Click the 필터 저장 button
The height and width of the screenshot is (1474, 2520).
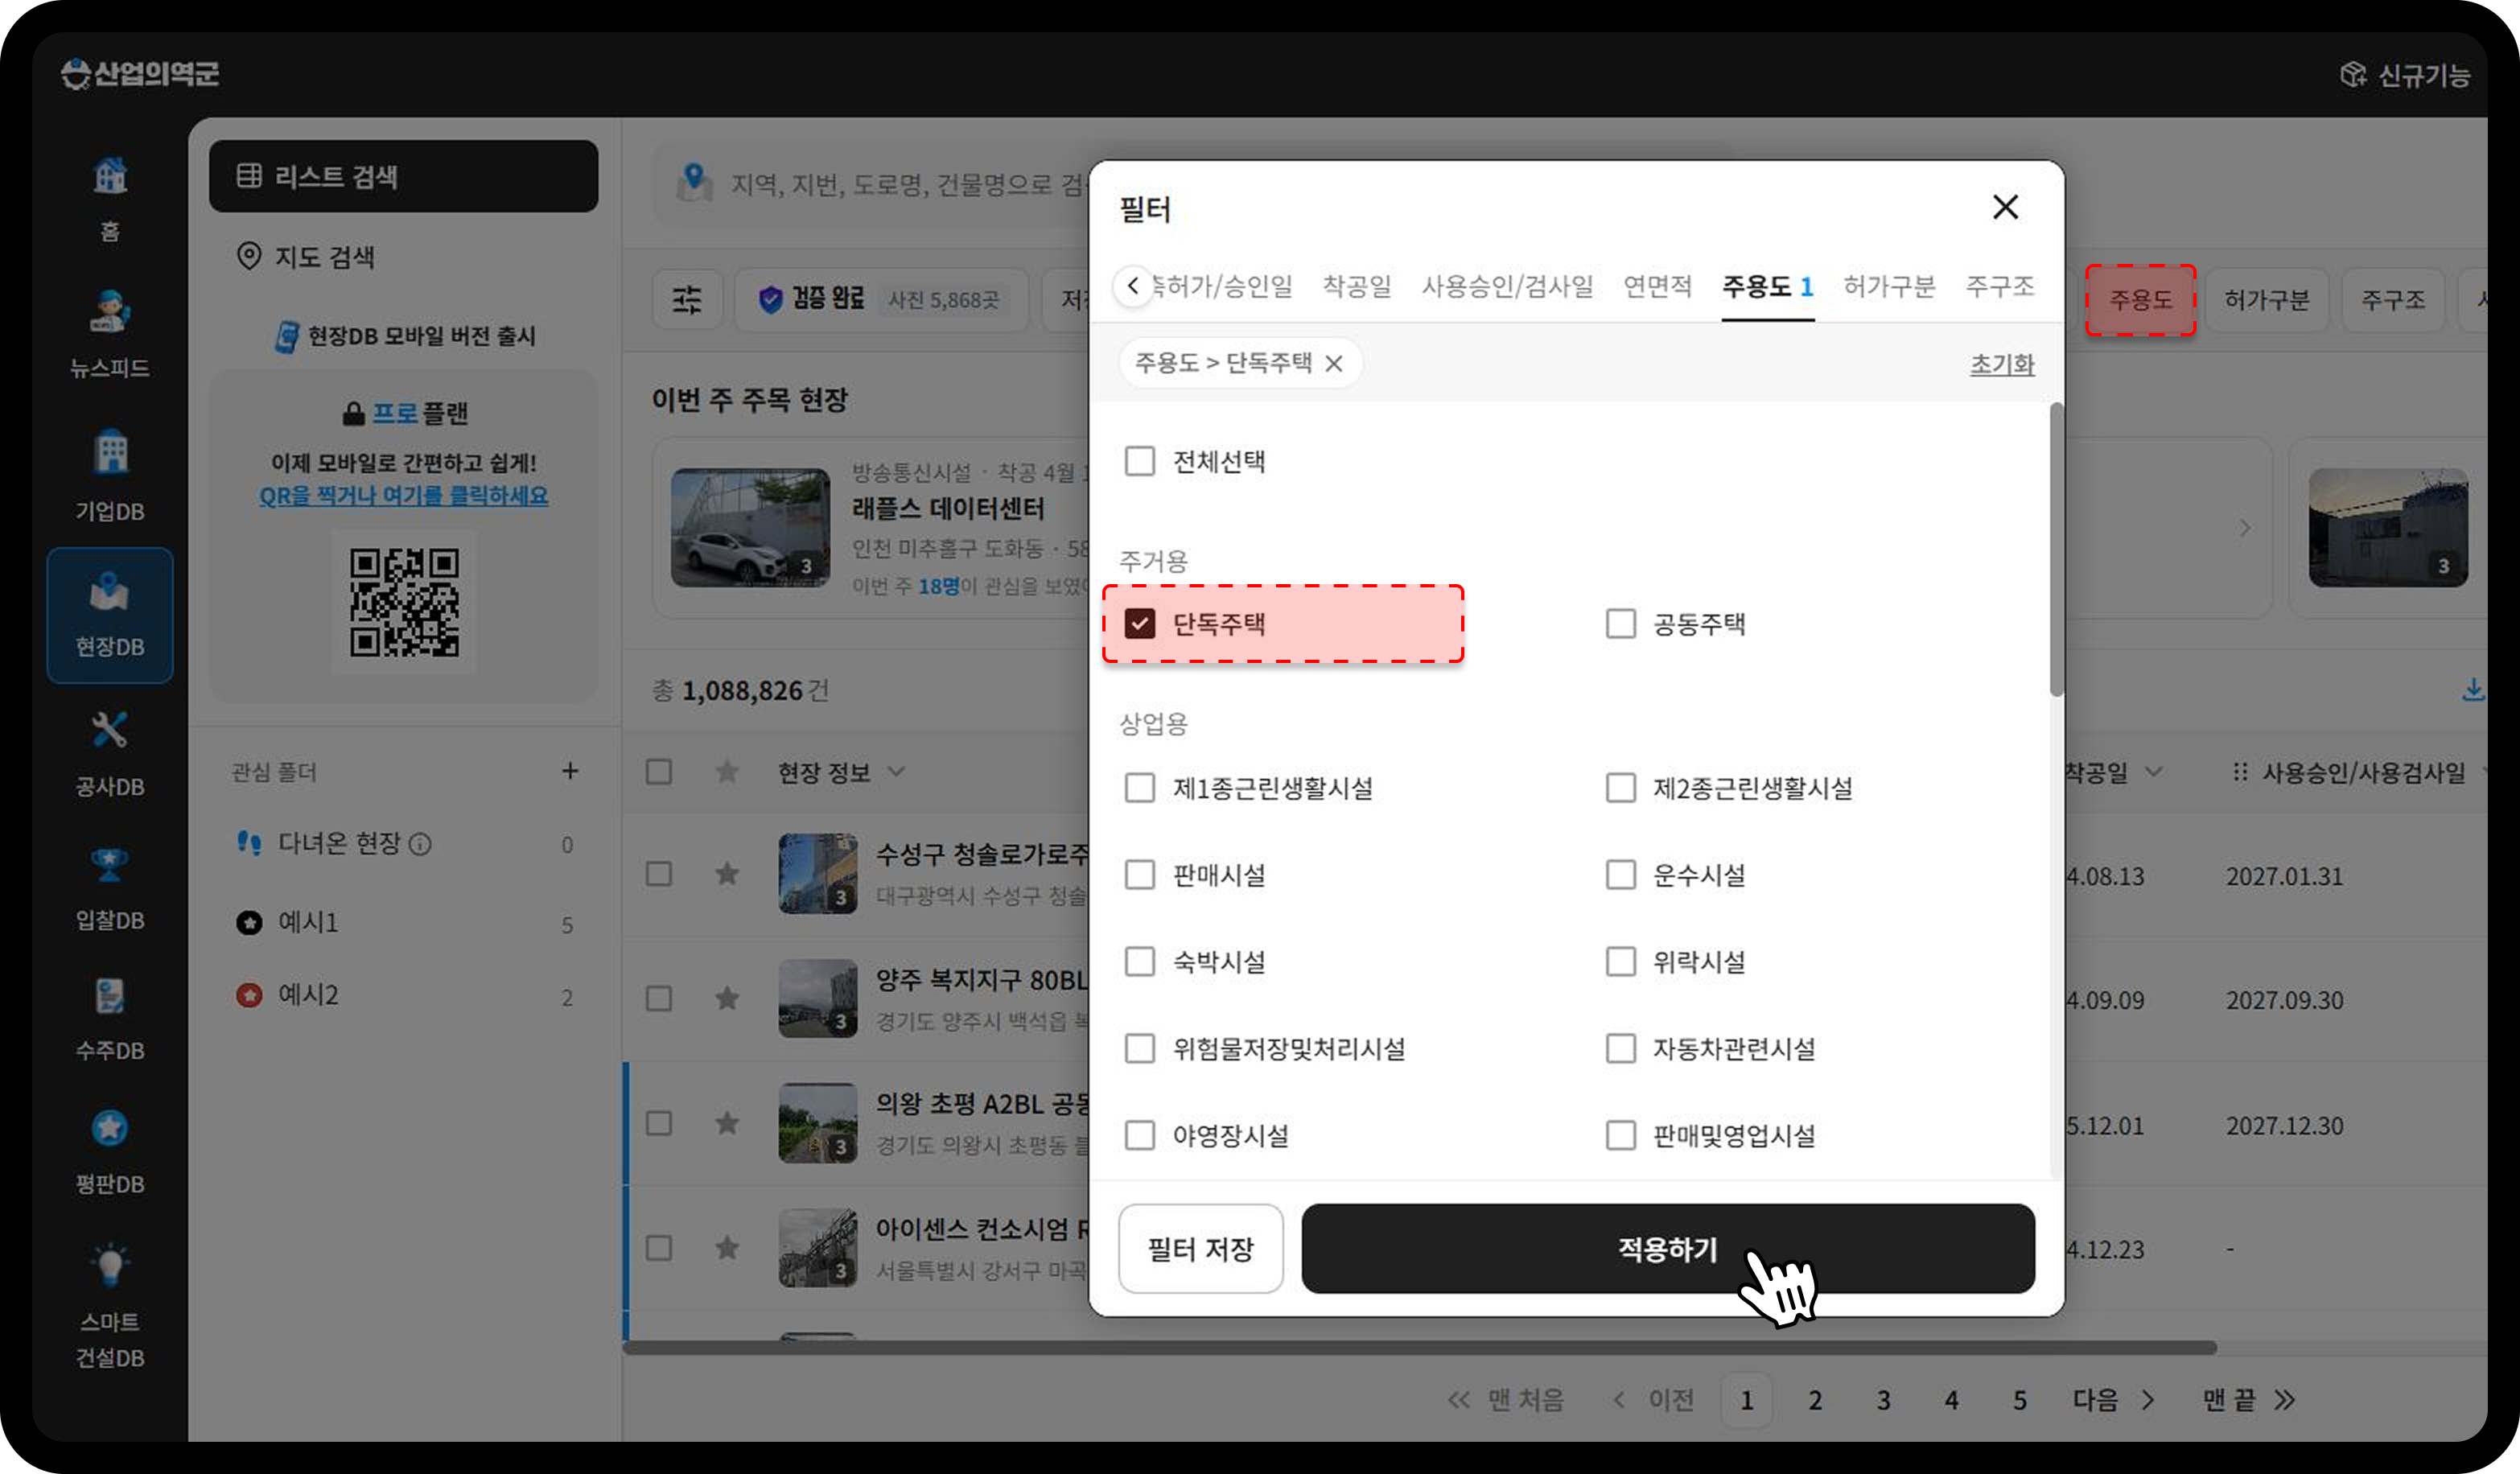1200,1249
